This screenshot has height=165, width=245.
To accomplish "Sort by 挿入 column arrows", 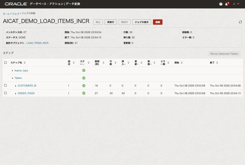I will (128, 63).
